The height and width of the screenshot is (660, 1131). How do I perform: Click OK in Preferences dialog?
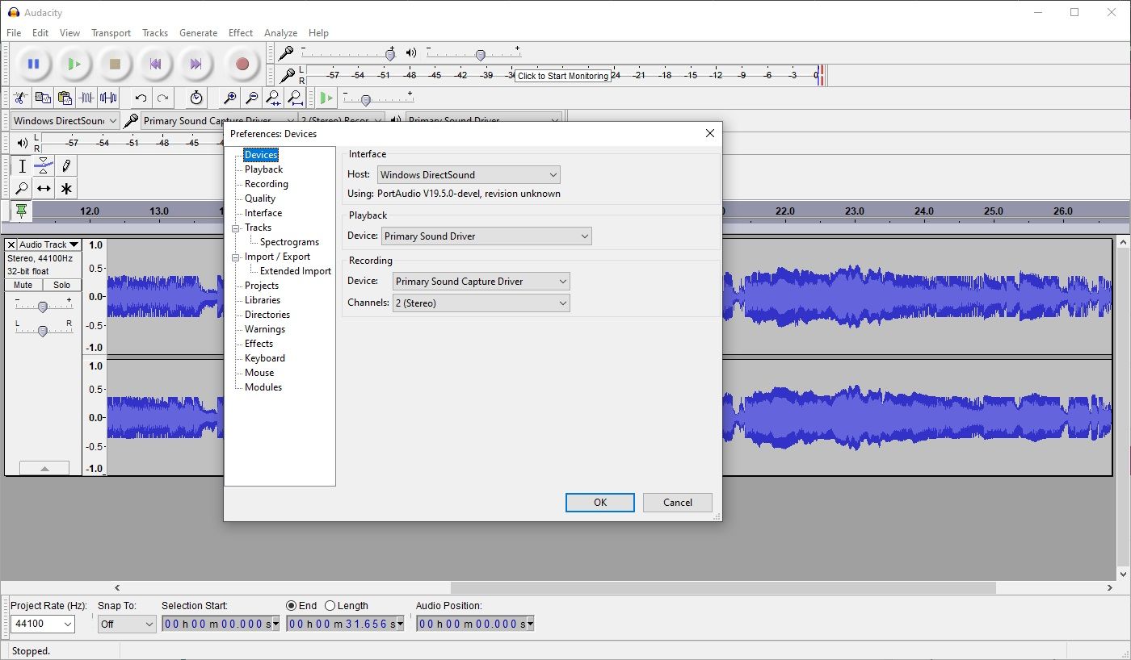pyautogui.click(x=600, y=502)
